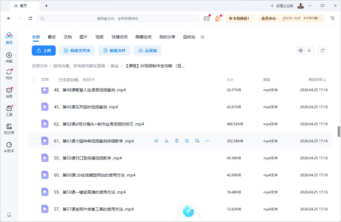This screenshot has height=222, width=341.
Task: Open 知识库 in the left sidebar
Action: click(x=9, y=129)
